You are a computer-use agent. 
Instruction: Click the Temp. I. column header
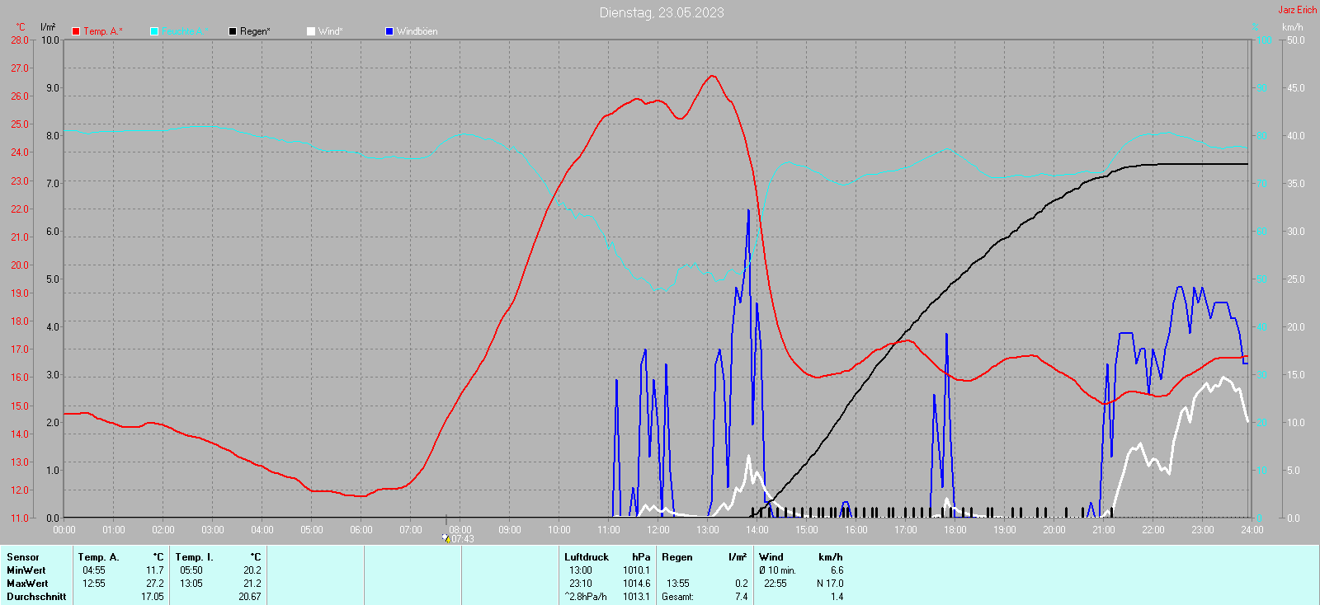(194, 557)
